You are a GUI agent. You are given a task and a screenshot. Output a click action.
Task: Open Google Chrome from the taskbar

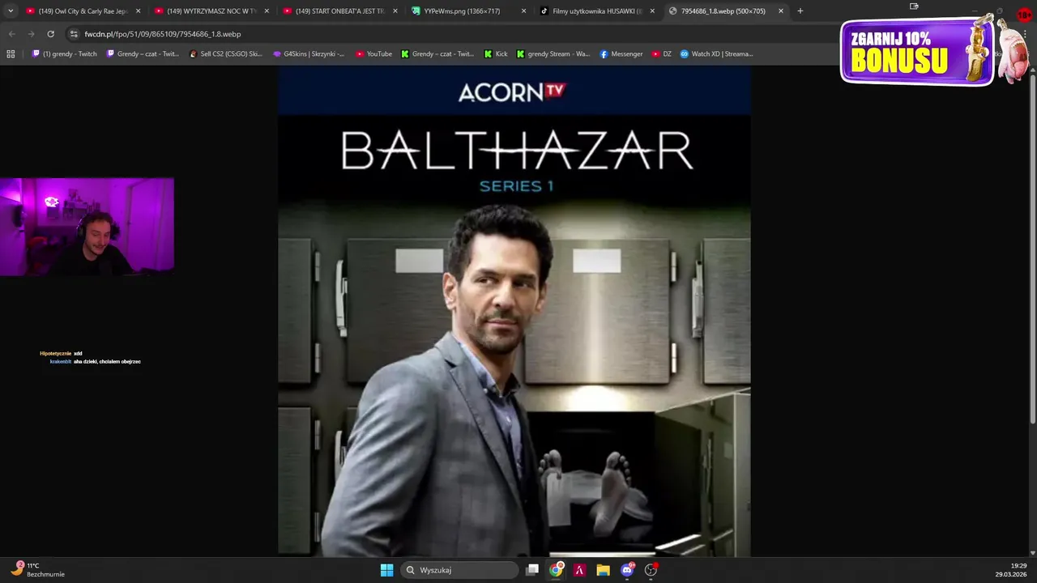(x=556, y=570)
